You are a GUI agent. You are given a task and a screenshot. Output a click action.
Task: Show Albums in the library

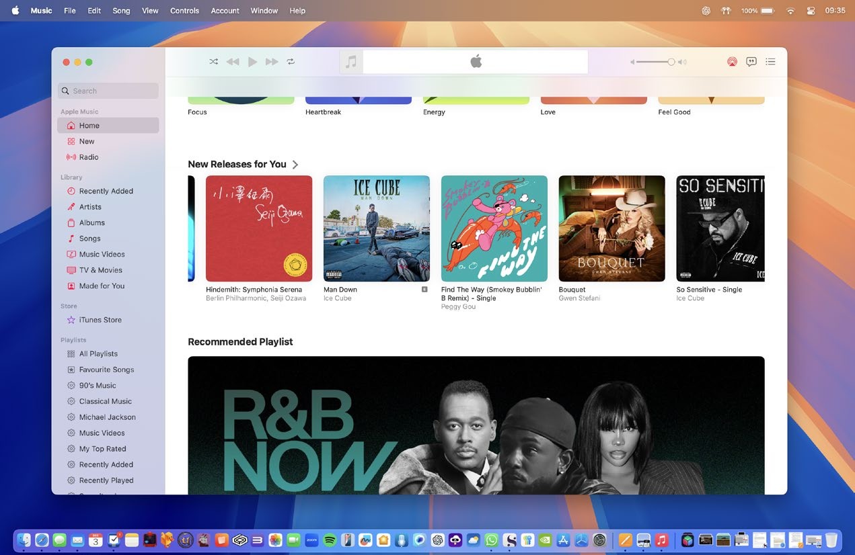click(108, 222)
